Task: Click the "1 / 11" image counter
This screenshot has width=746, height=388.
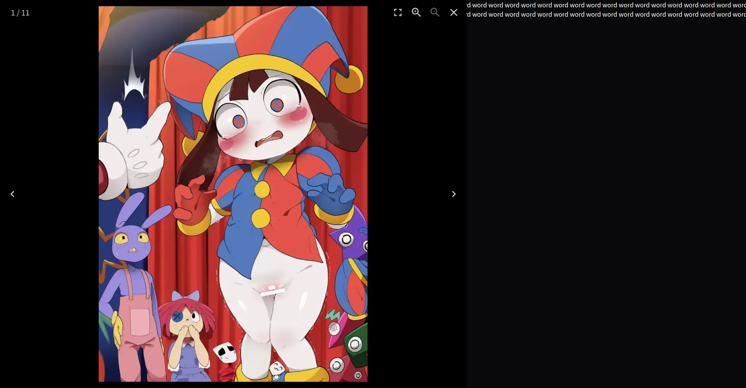Action: tap(20, 13)
